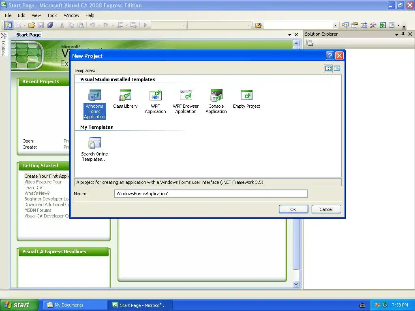Image resolution: width=415 pixels, height=311 pixels.
Task: Open the Window menu
Action: [x=71, y=15]
